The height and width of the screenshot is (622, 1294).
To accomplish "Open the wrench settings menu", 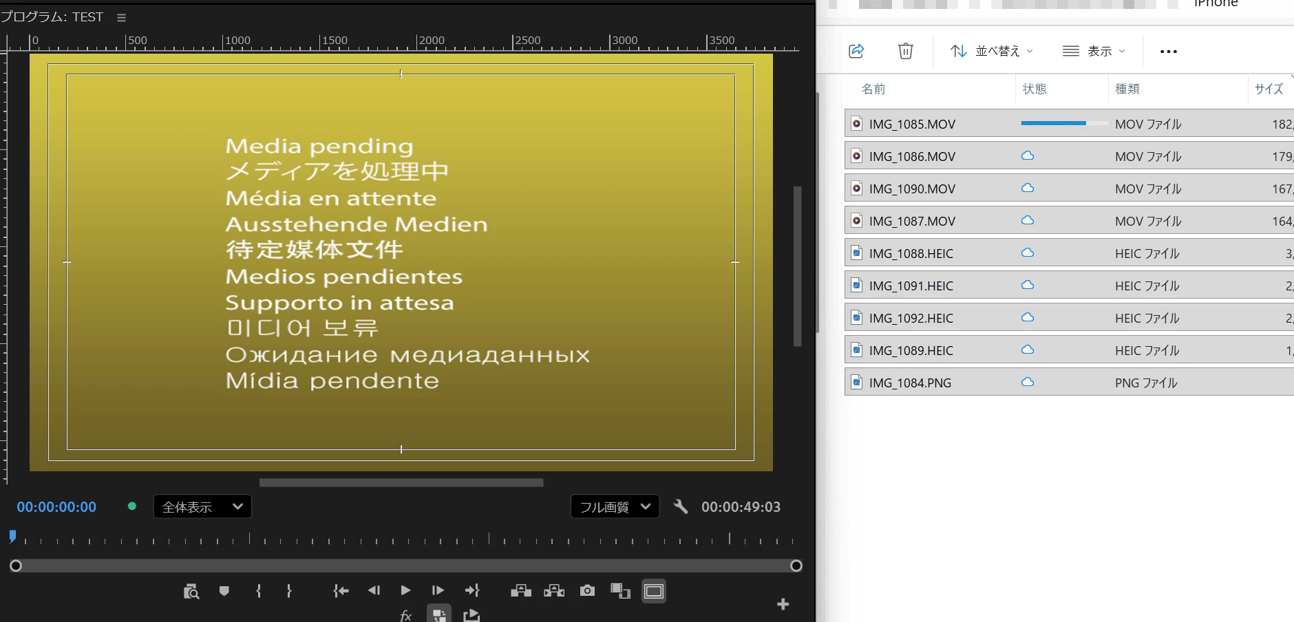I will [x=681, y=507].
